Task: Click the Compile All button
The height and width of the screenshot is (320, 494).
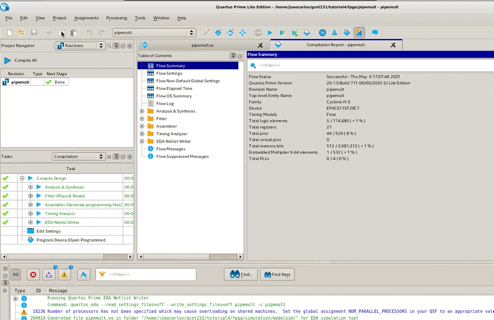Action: [21, 60]
